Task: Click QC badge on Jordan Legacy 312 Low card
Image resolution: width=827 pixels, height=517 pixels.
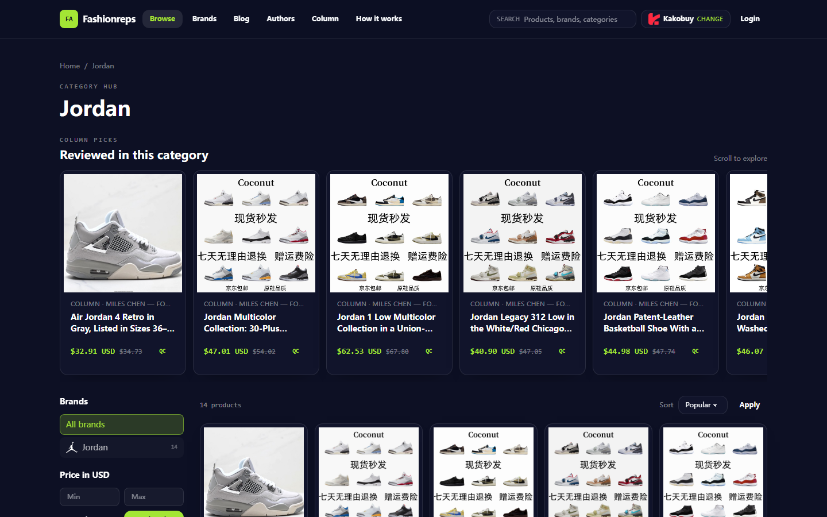Action: (562, 351)
